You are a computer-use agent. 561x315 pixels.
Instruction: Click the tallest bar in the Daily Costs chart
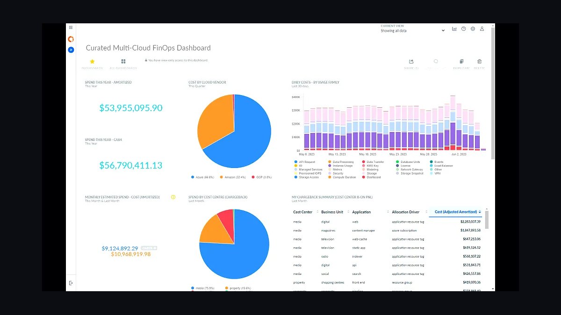coord(453,123)
